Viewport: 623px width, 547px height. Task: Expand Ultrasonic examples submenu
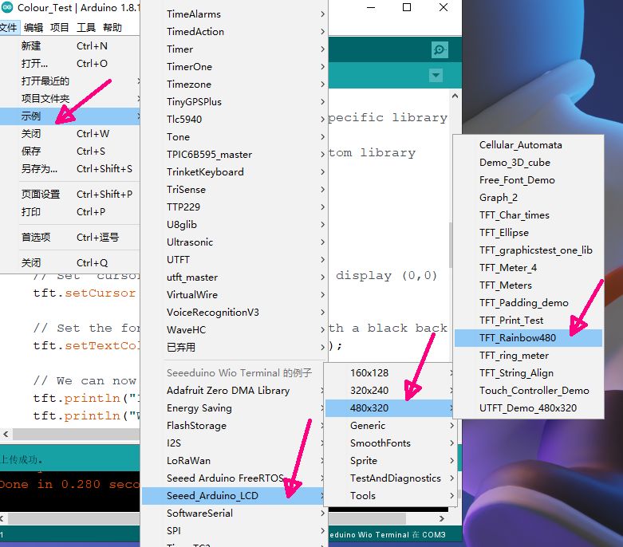(x=235, y=242)
